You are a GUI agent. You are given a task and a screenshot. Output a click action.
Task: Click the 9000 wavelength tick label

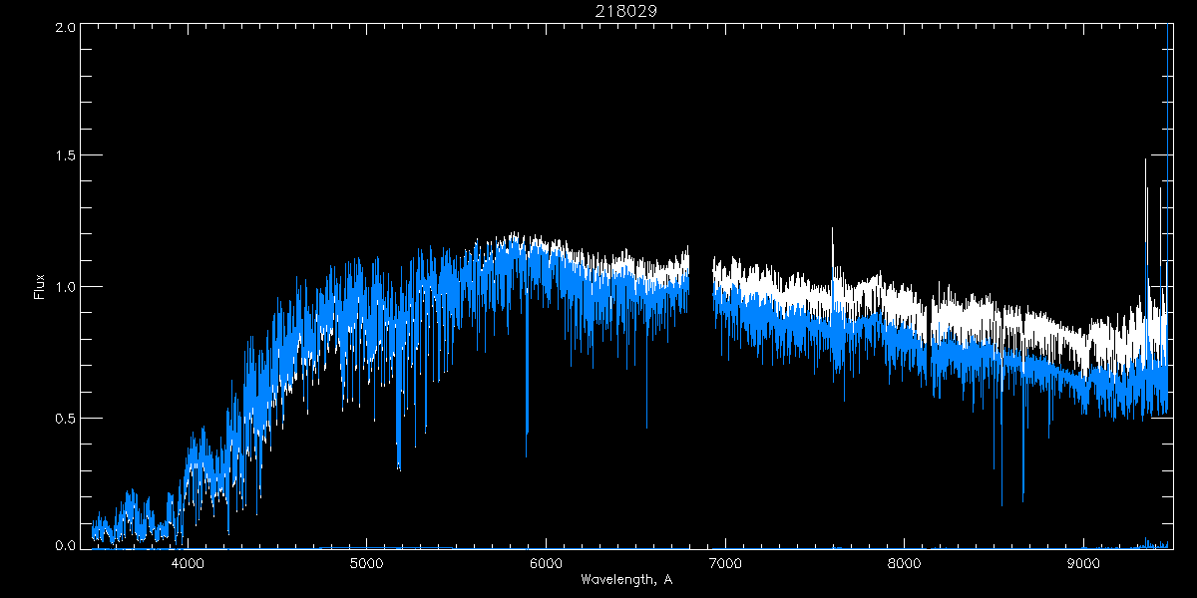pos(1083,563)
